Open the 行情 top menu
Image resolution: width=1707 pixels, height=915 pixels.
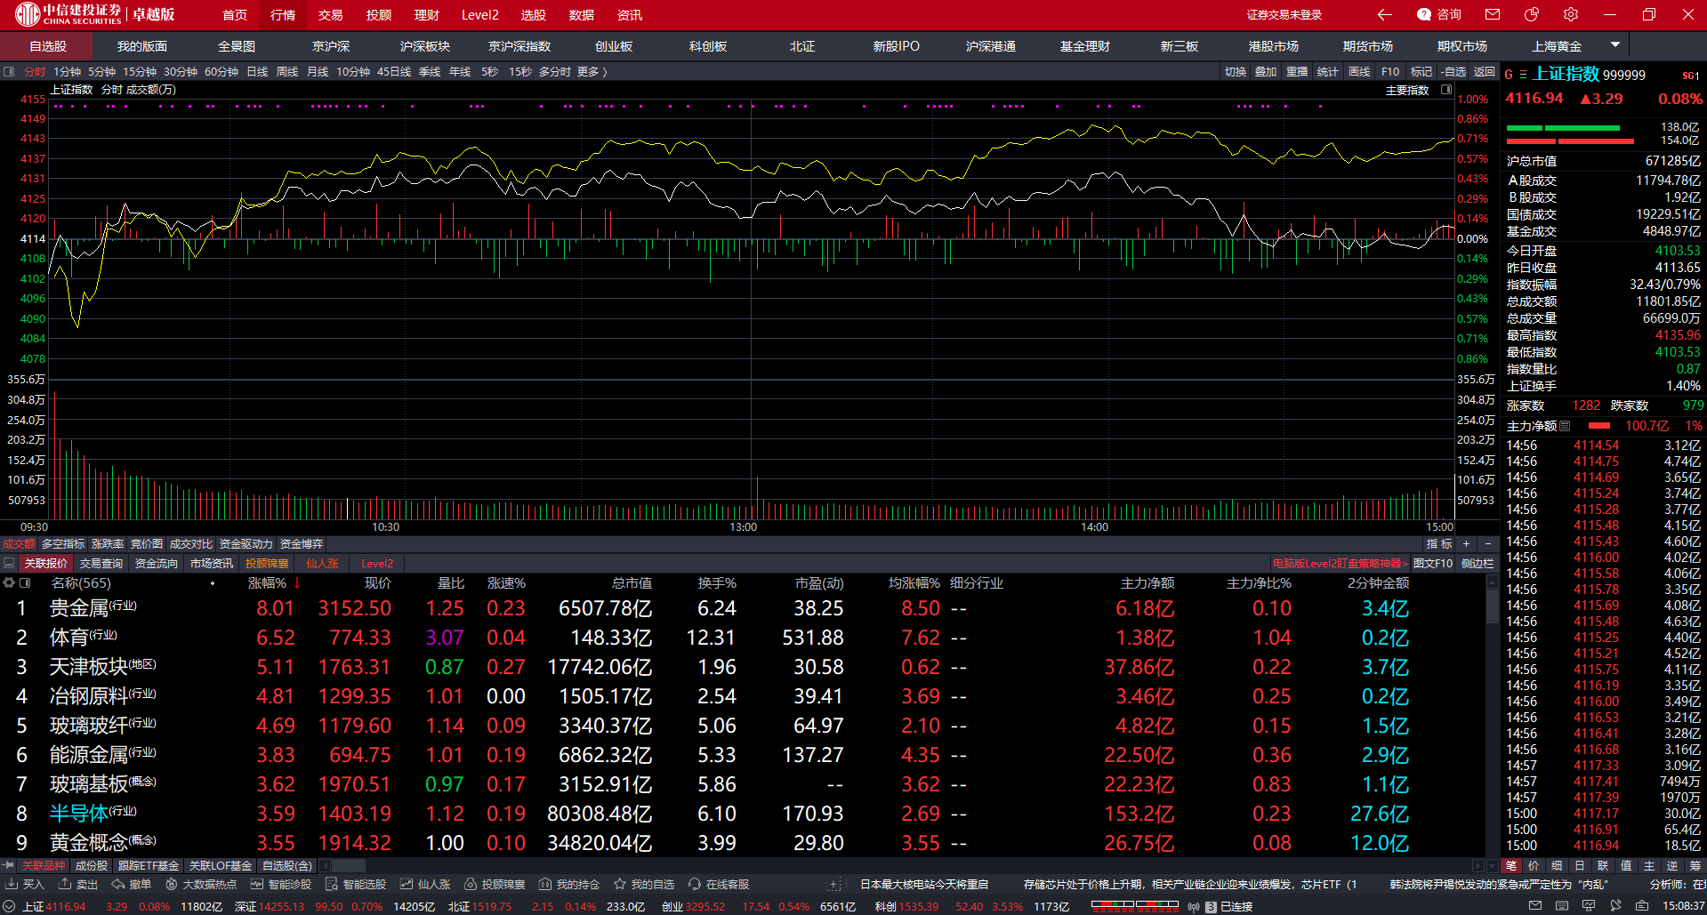[x=283, y=15]
